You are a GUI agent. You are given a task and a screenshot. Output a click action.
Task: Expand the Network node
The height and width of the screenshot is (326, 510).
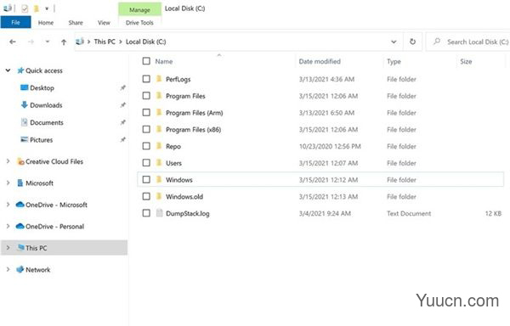point(8,269)
